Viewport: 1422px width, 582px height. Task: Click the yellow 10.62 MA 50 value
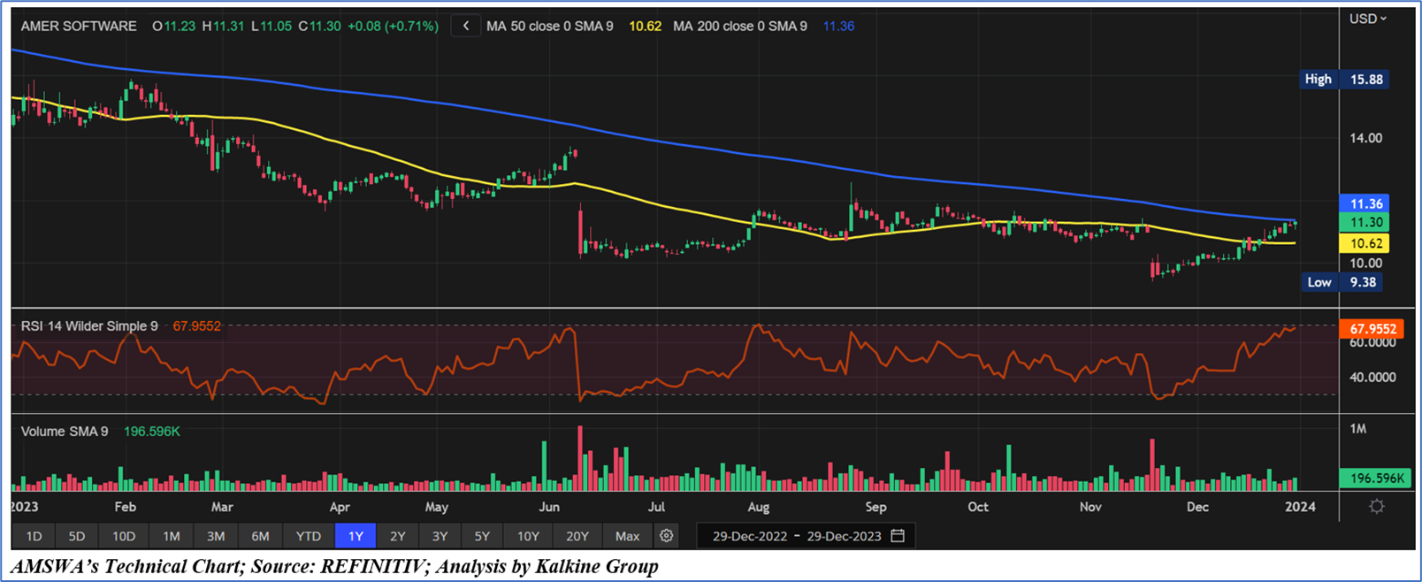[x=645, y=27]
